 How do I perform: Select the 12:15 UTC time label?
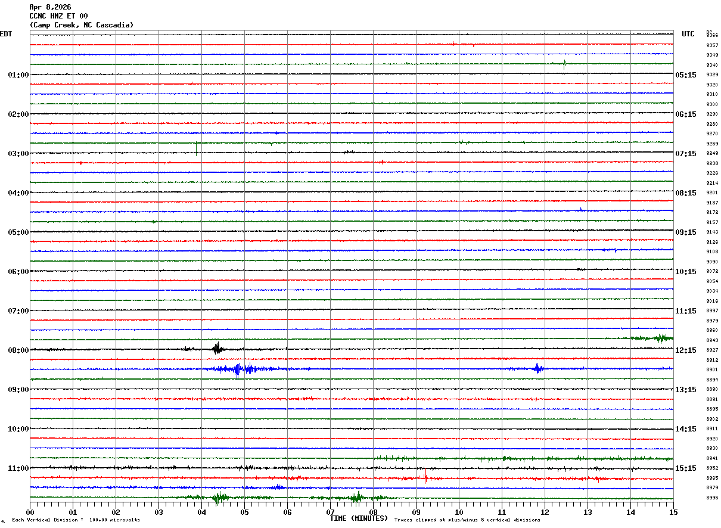[686, 350]
